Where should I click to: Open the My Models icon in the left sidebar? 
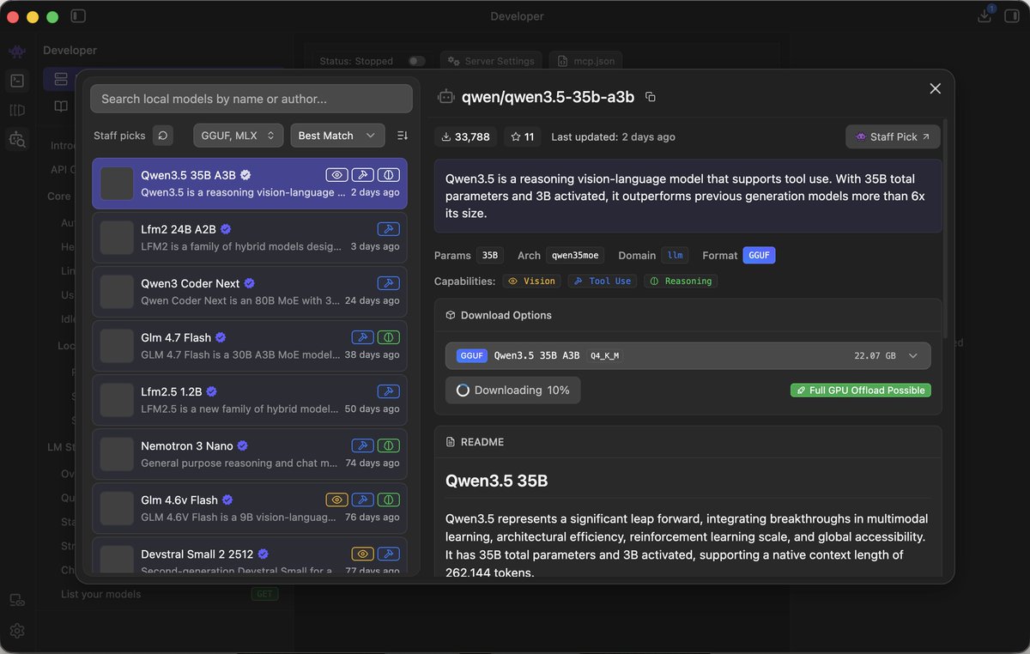17,110
